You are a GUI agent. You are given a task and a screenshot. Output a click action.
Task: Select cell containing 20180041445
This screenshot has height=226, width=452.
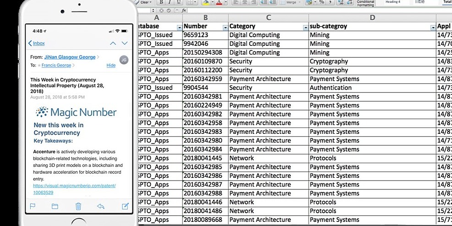click(205, 158)
